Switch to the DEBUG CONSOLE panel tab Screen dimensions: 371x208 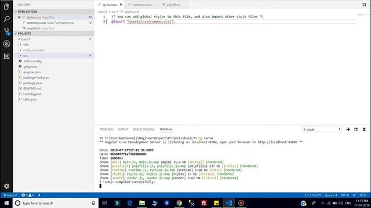(144, 129)
